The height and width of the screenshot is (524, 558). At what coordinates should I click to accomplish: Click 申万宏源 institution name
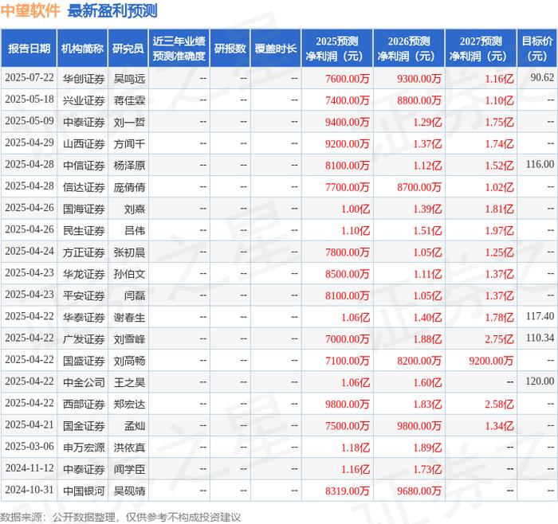click(x=84, y=448)
